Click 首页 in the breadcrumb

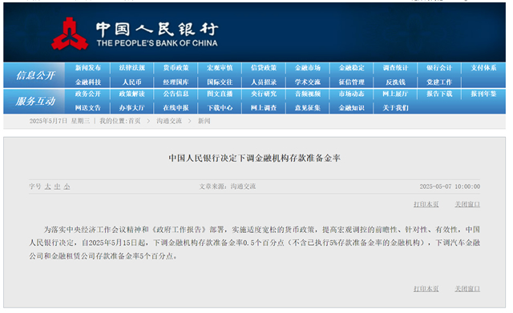point(135,121)
